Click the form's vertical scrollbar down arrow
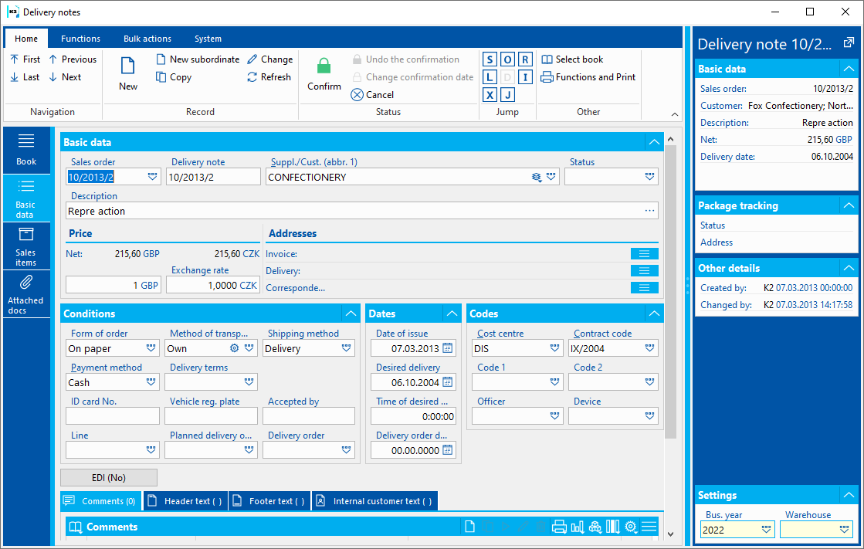The height and width of the screenshot is (549, 864). [670, 534]
